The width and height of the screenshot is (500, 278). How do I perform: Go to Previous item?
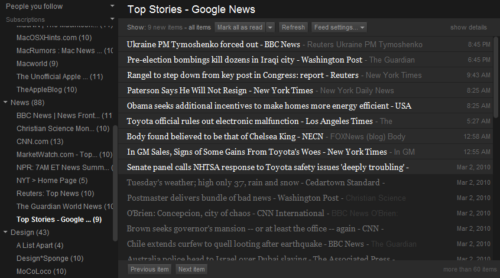pyautogui.click(x=150, y=269)
